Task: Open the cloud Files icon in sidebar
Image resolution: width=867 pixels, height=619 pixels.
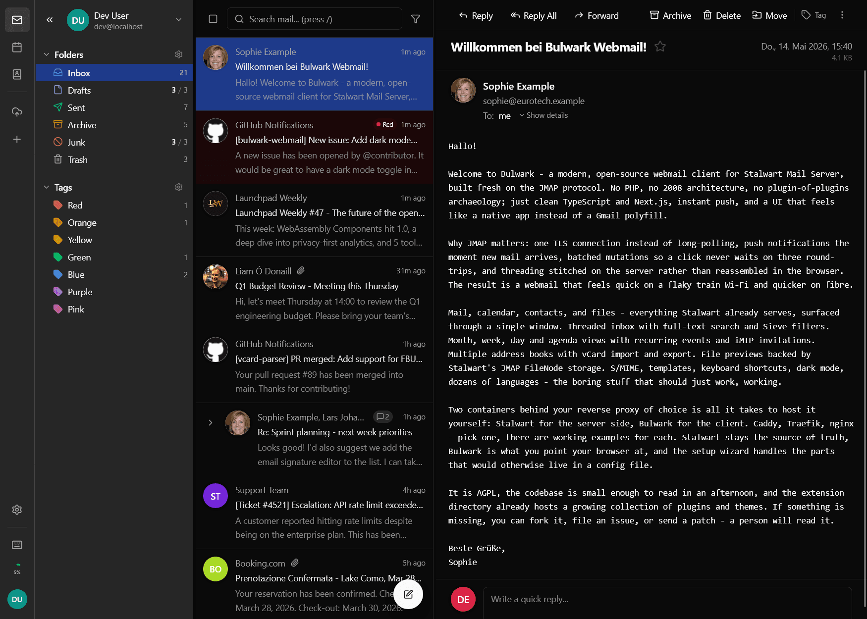Action: coord(17,112)
